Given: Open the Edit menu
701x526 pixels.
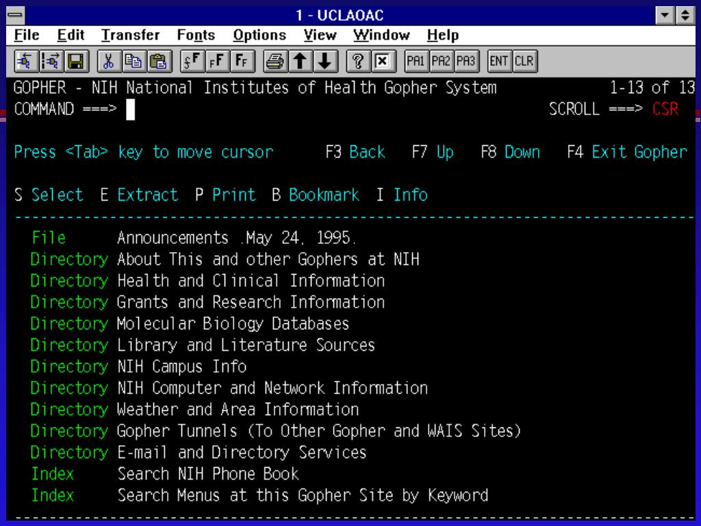Looking at the screenshot, I should [71, 35].
